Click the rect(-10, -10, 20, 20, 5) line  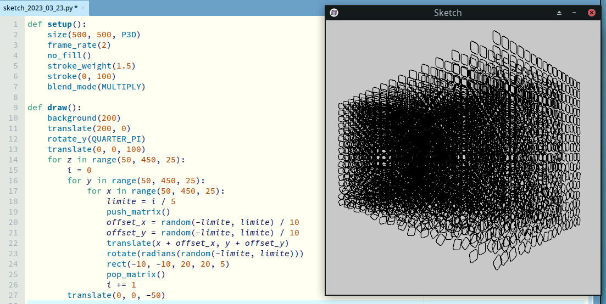(x=168, y=264)
